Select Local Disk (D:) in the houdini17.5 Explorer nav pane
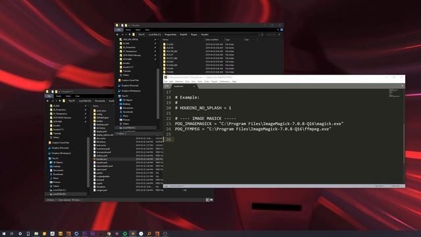This screenshot has width=421, height=237. pos(57,194)
